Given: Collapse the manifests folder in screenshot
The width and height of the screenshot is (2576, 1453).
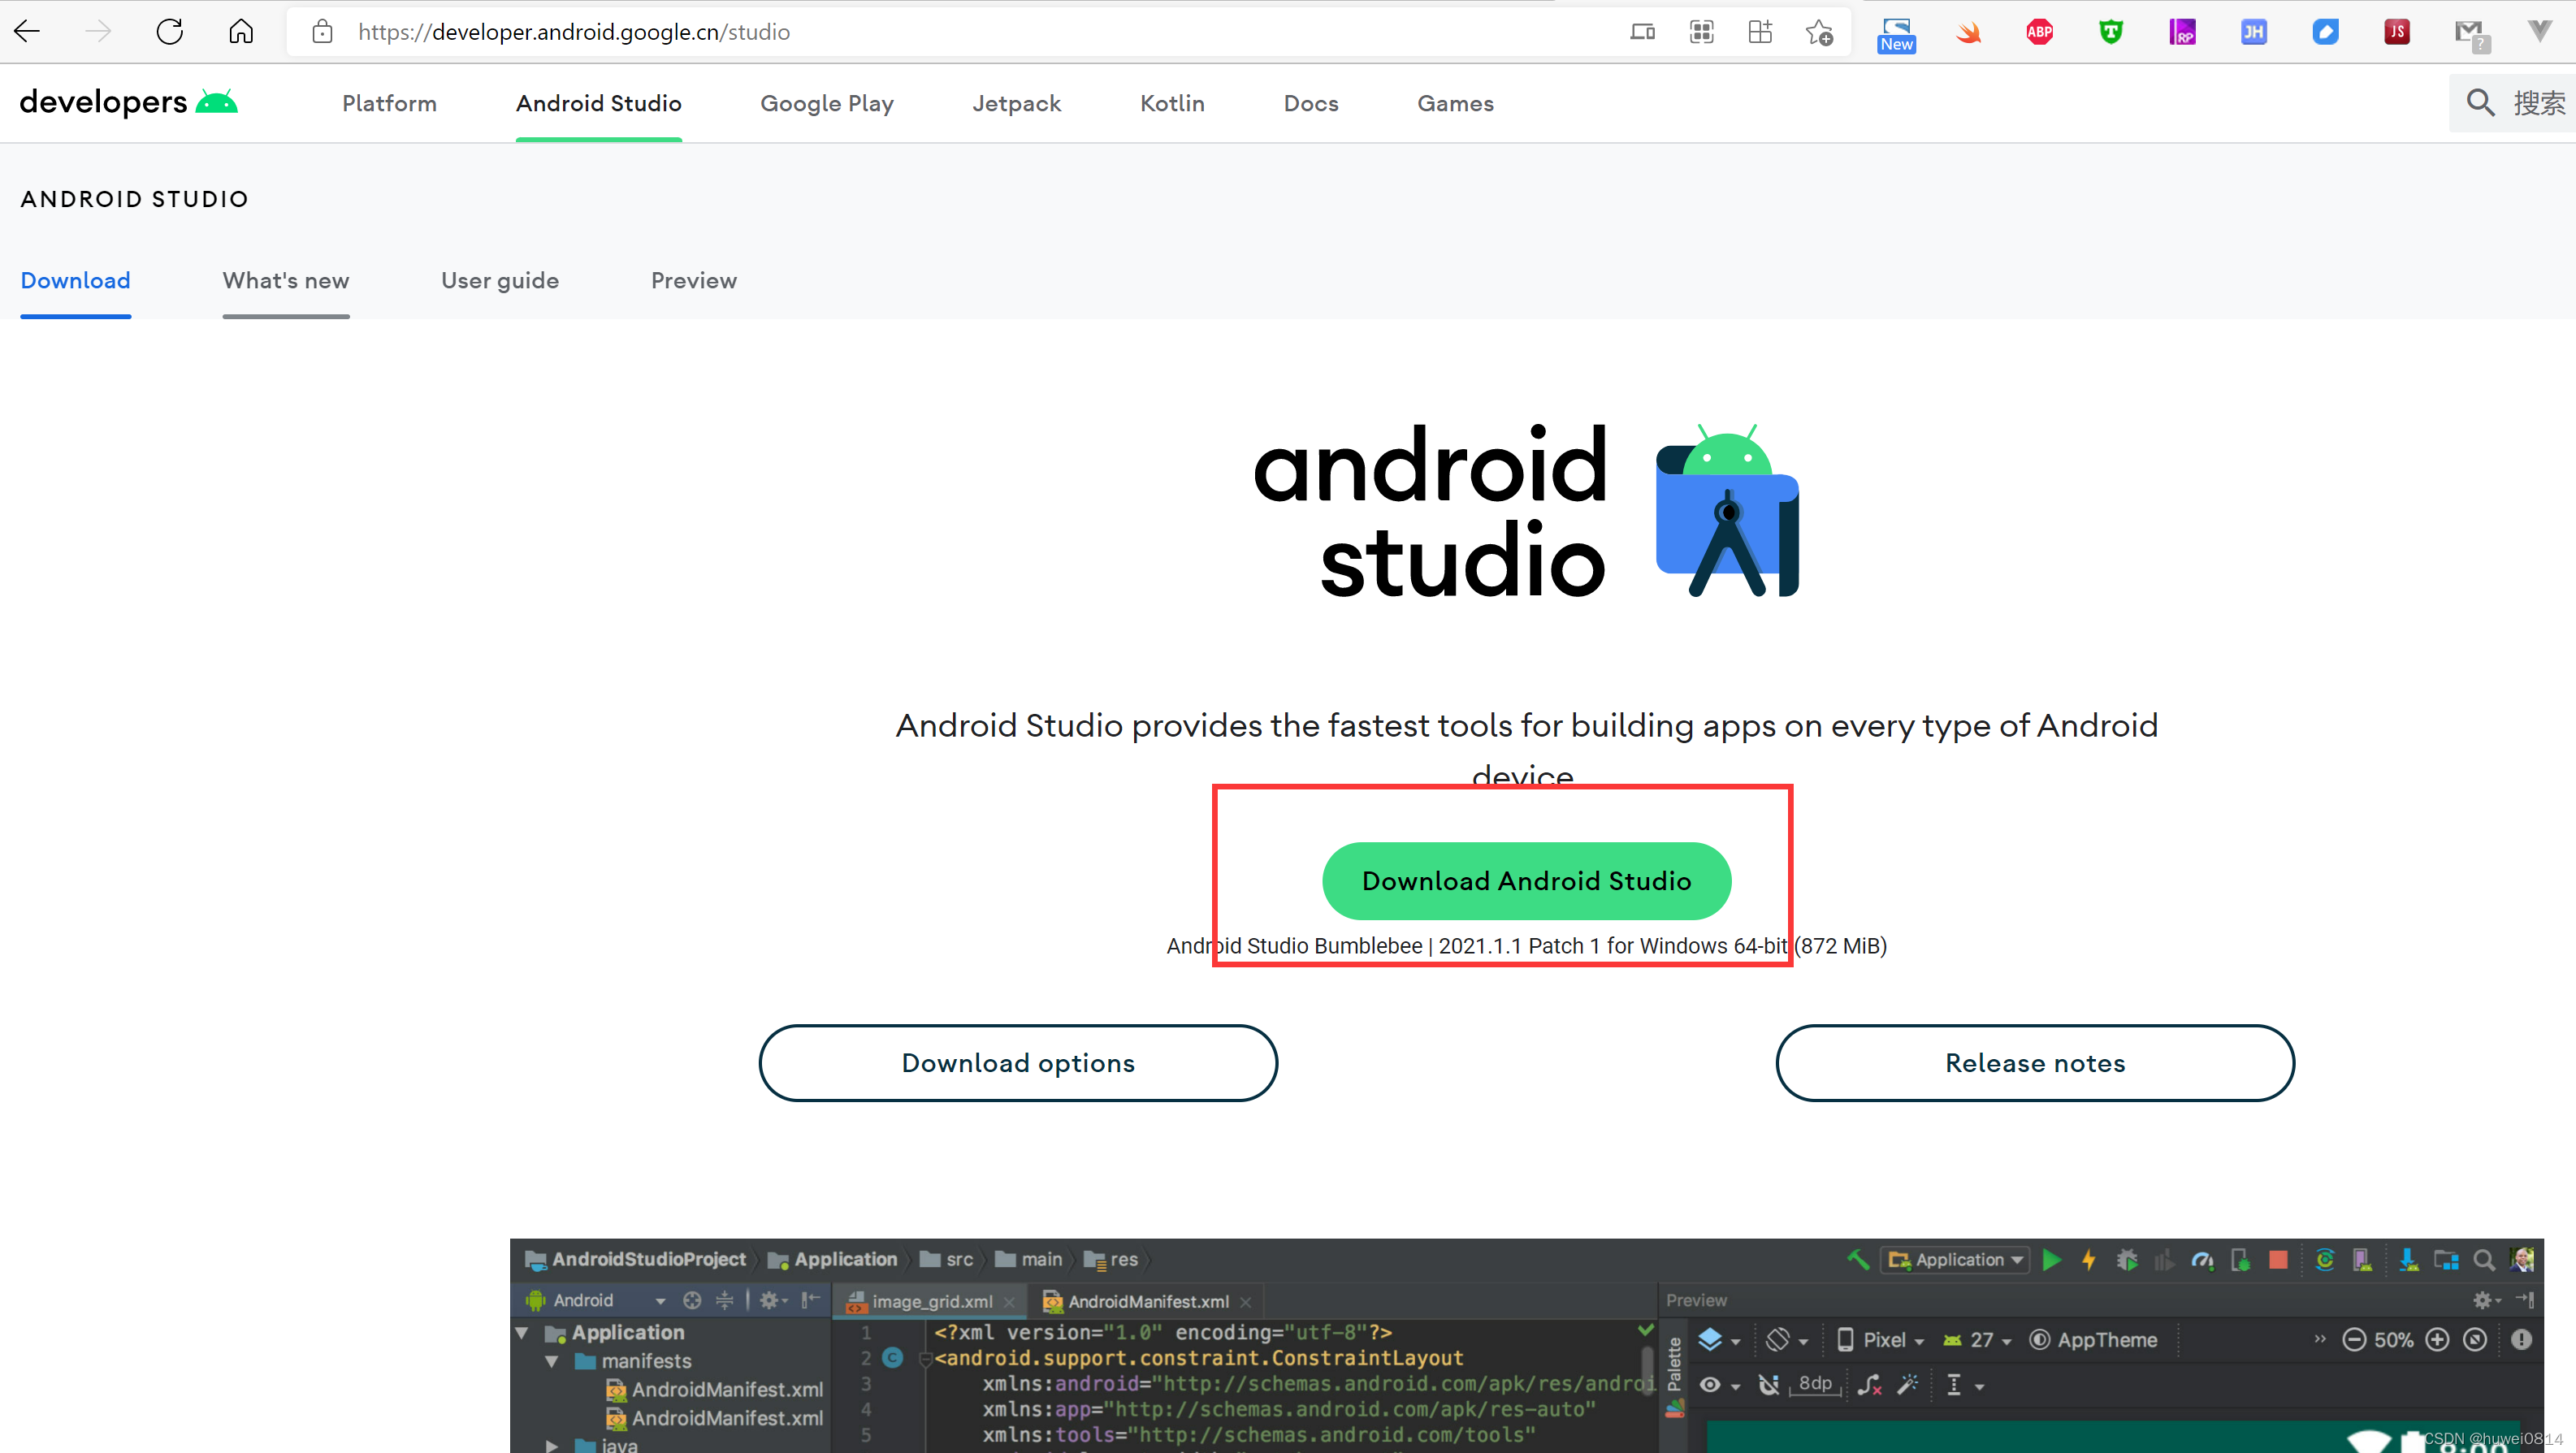Looking at the screenshot, I should 551,1362.
